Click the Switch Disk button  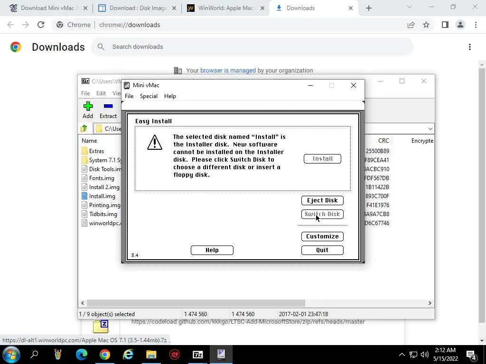[322, 214]
